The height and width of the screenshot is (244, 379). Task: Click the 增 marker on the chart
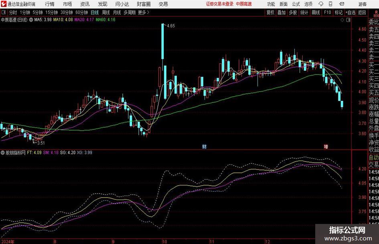point(326,146)
